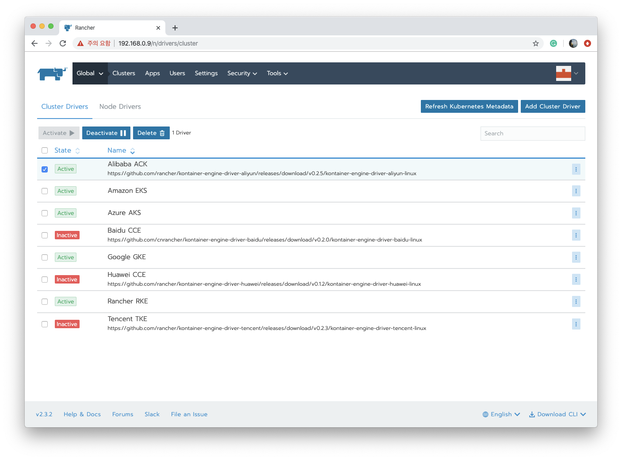Open the Chrome profile avatar
This screenshot has height=460, width=622.
point(573,43)
